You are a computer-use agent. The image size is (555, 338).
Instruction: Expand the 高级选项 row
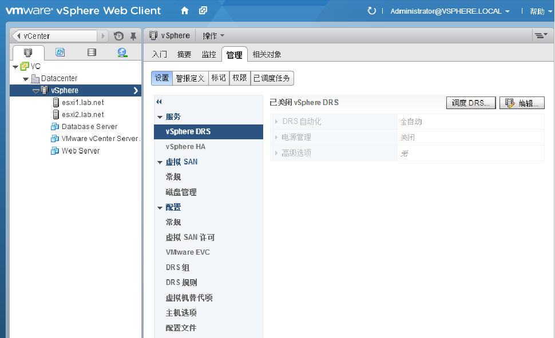pyautogui.click(x=276, y=153)
